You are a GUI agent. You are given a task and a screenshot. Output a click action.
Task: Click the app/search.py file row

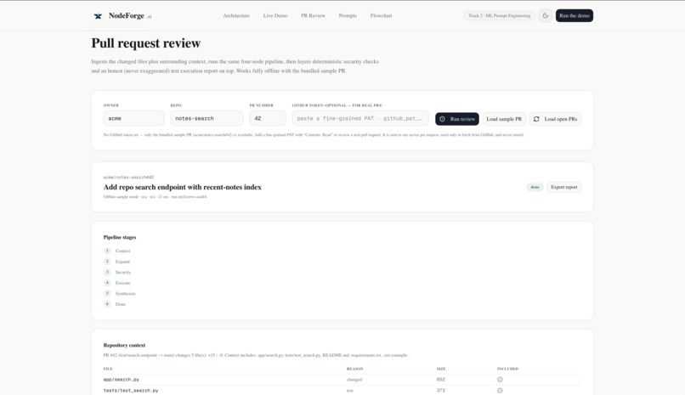[x=342, y=380]
